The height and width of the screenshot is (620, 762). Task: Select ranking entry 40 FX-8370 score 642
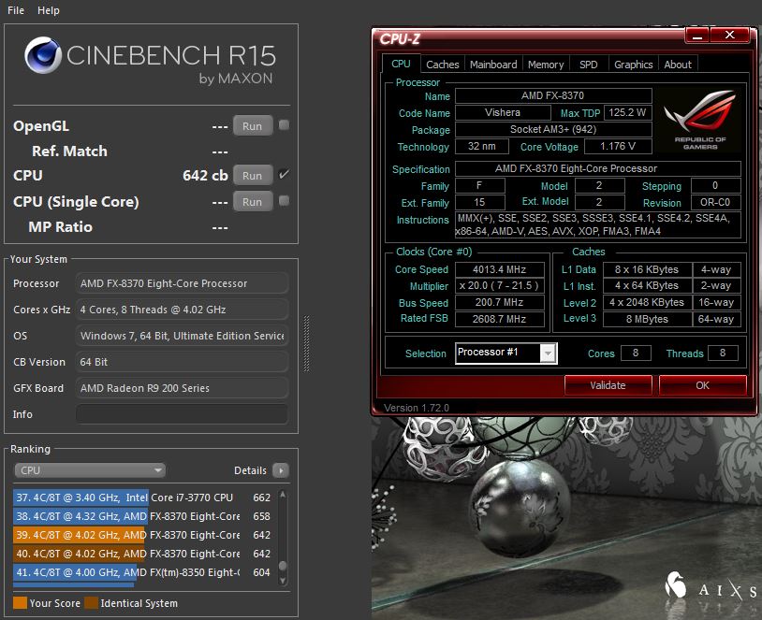(x=143, y=554)
